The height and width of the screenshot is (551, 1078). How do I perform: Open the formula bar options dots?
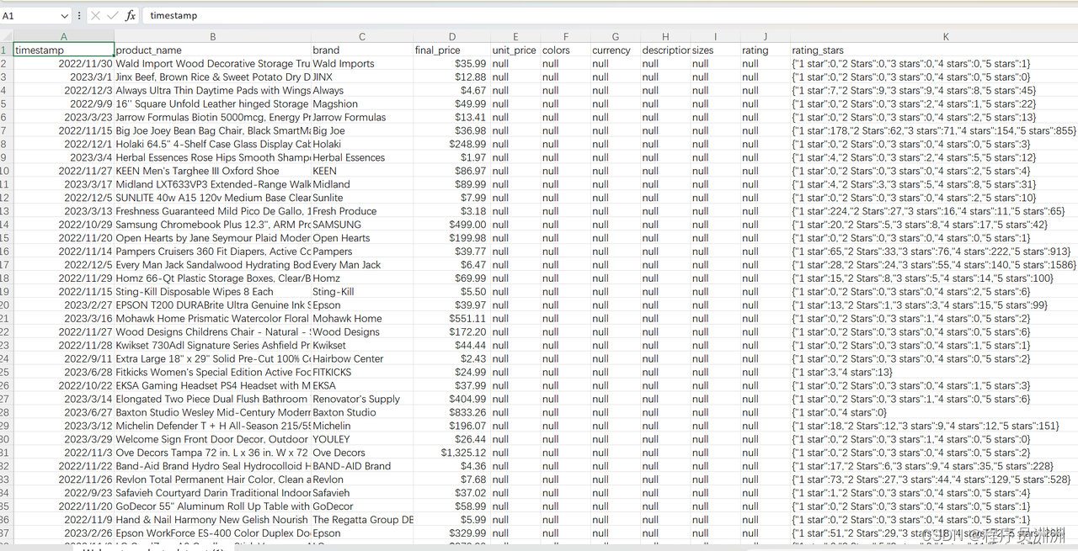coord(80,16)
